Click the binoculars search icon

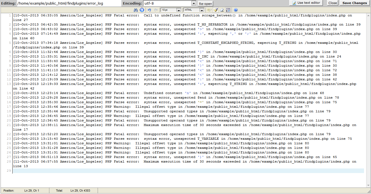point(136,10)
